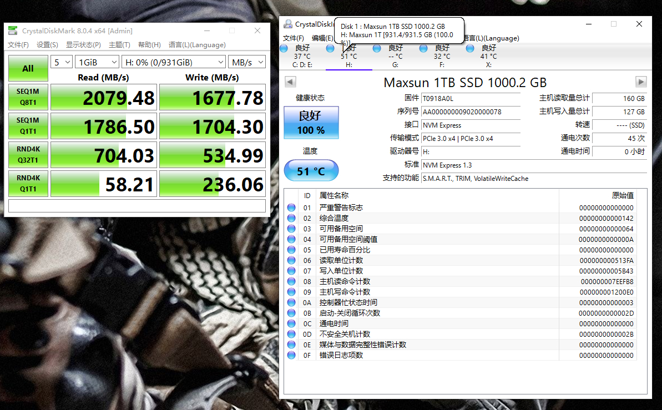Image resolution: width=662 pixels, height=410 pixels.
Task: Open 显示状态(P) menu in CrystalDiskMark
Action: [x=83, y=45]
